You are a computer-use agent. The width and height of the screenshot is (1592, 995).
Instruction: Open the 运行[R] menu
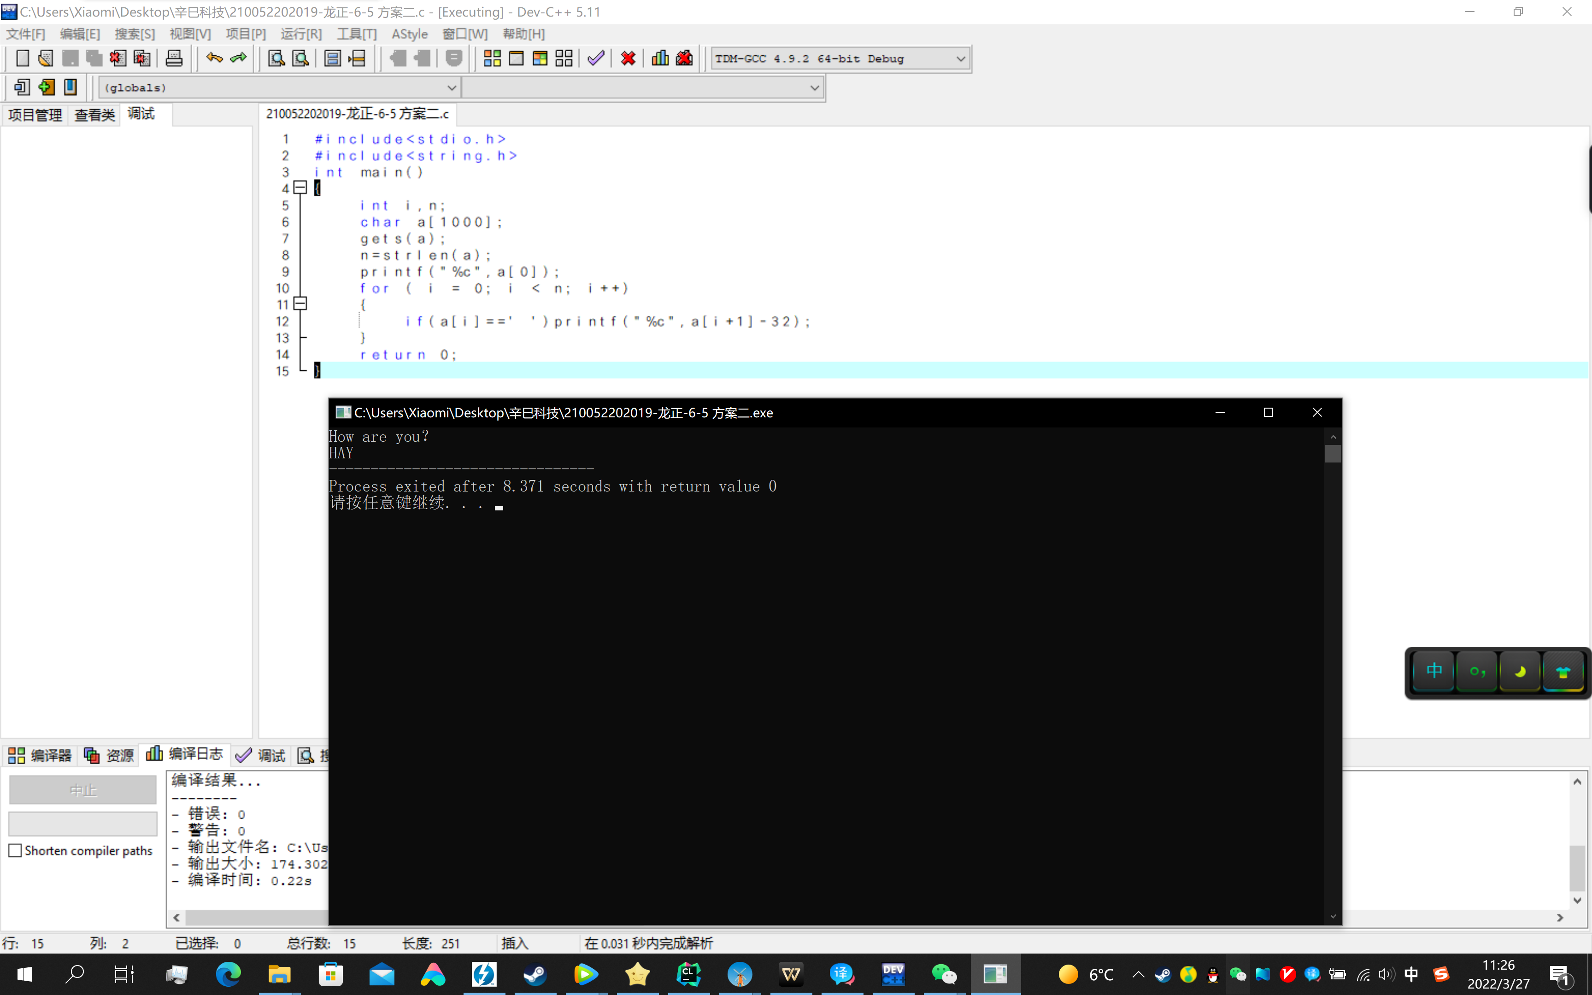tap(301, 34)
